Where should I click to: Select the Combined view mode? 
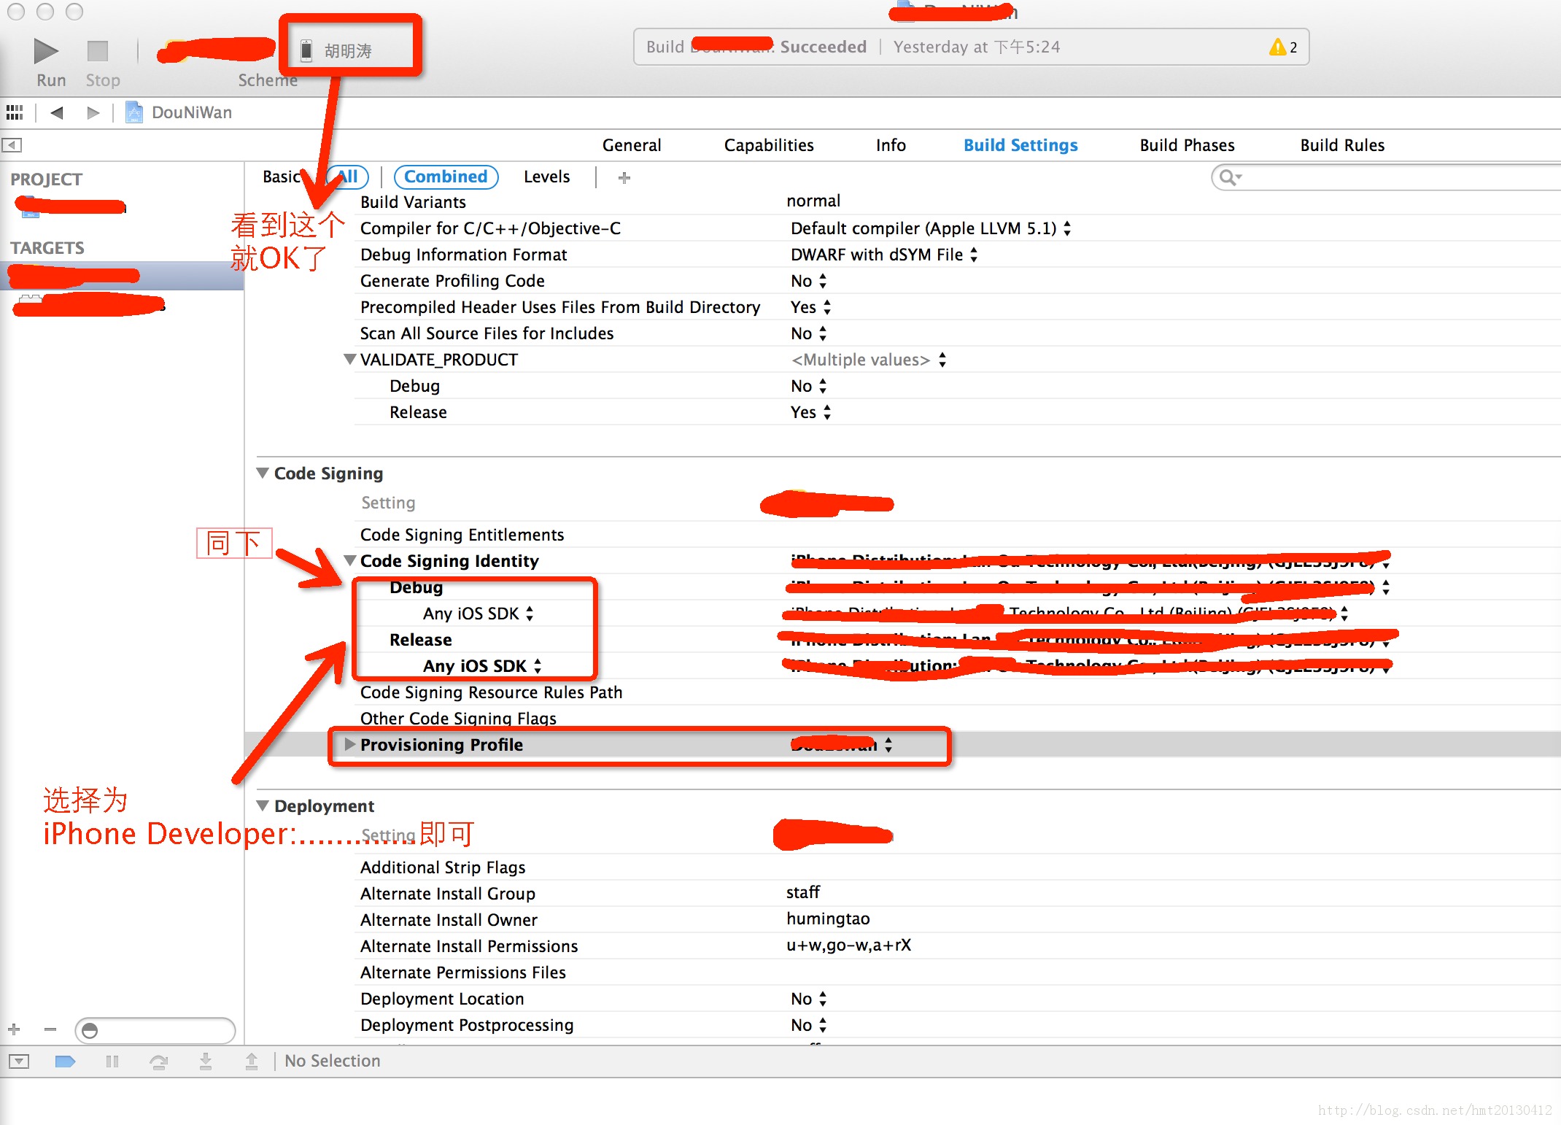446,177
